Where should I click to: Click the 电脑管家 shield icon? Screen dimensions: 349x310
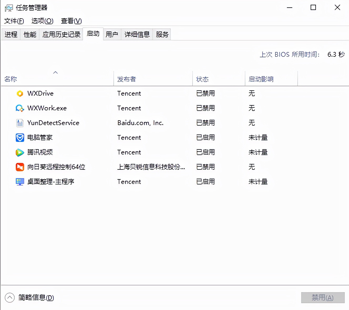pos(19,137)
